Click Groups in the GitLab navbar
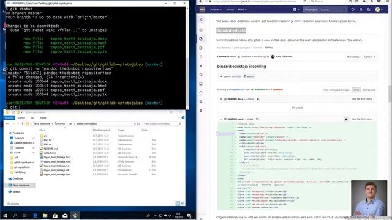 click(230, 10)
